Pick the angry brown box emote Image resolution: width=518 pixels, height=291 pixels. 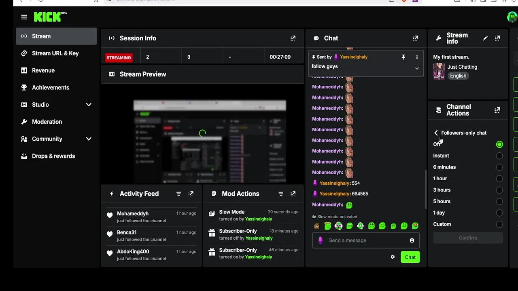tap(317, 226)
